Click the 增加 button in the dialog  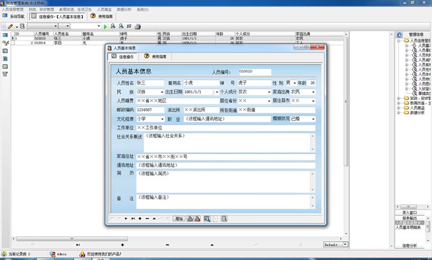[x=179, y=218]
